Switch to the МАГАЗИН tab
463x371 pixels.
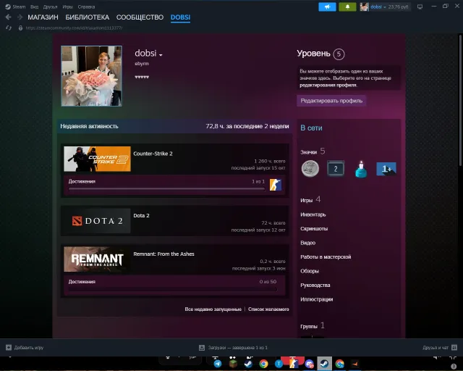point(43,17)
